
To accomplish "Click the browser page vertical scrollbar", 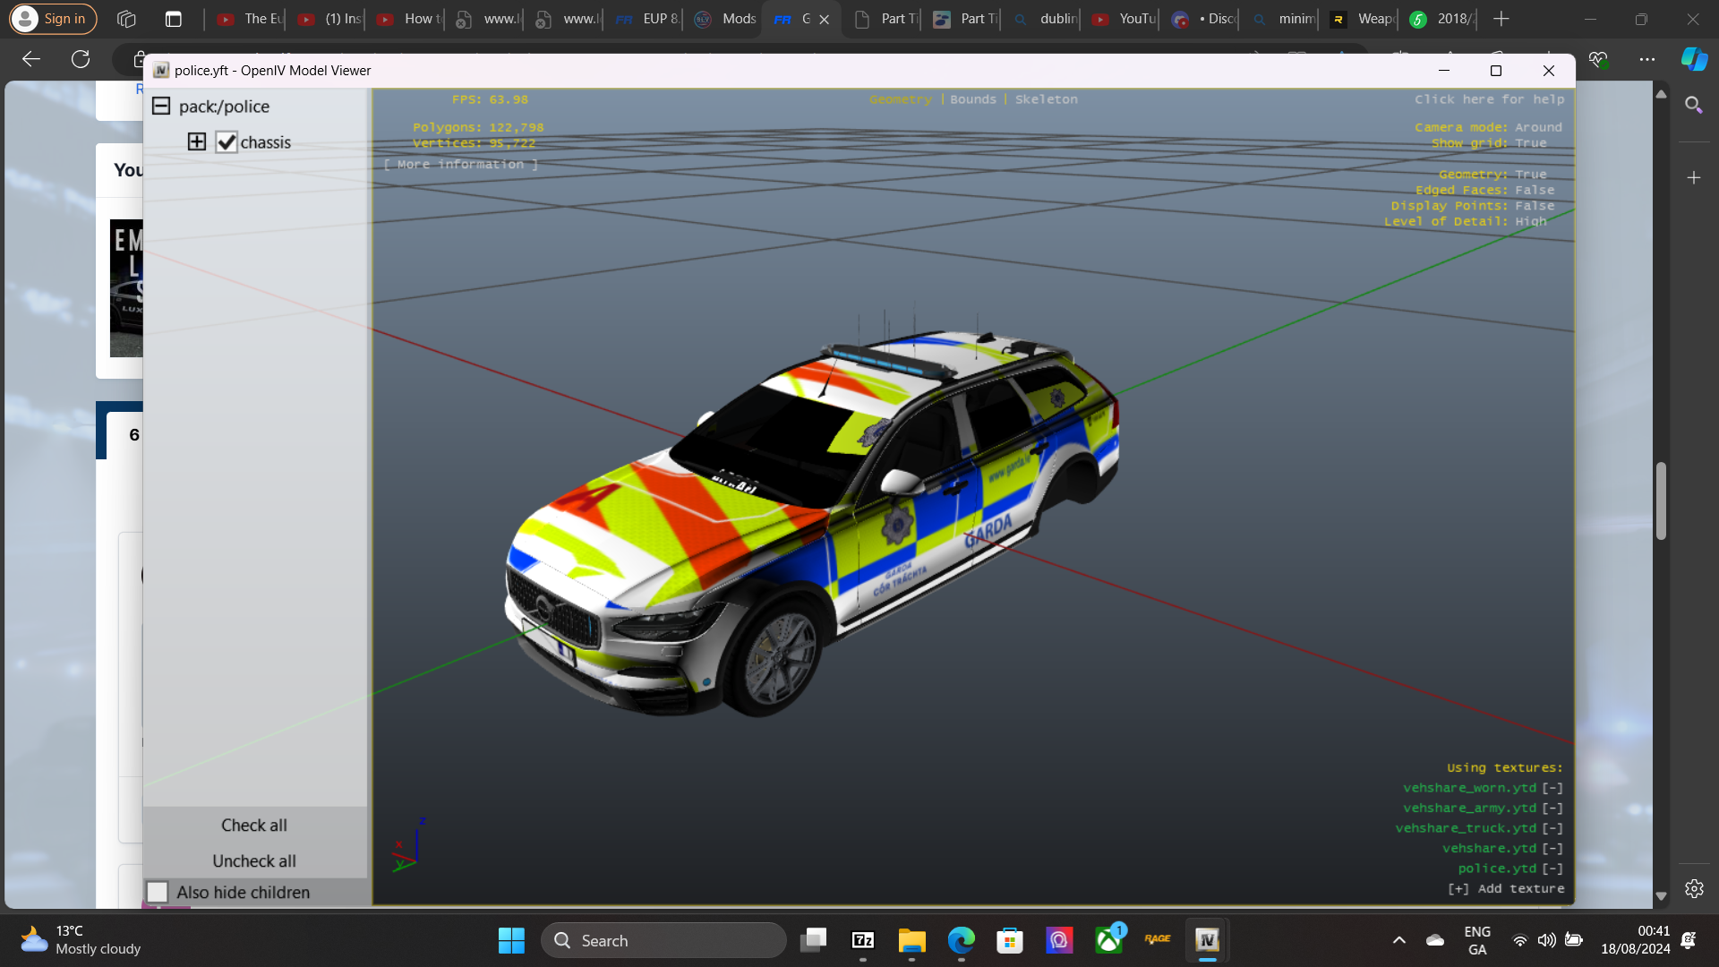I will [1661, 501].
